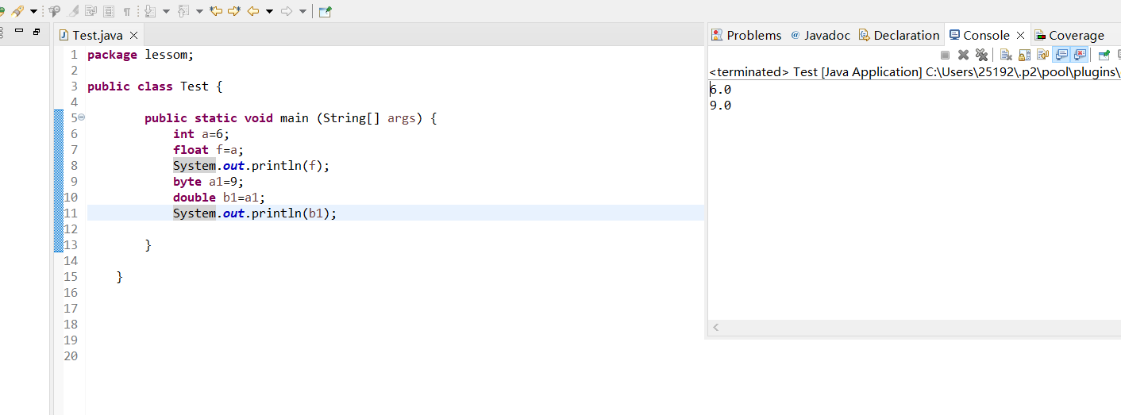
Task: Toggle Scroll Lock in Console toolbar
Action: (x=1024, y=55)
